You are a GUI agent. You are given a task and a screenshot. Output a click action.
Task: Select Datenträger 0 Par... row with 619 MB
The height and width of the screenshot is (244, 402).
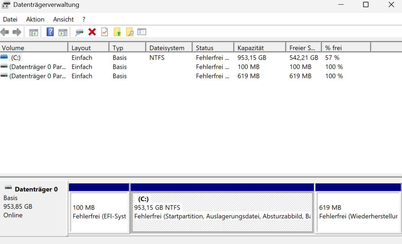point(37,76)
